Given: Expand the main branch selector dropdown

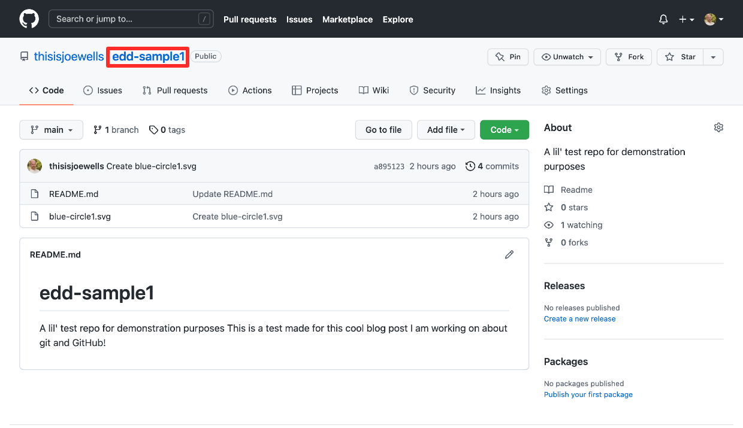Looking at the screenshot, I should [x=51, y=130].
